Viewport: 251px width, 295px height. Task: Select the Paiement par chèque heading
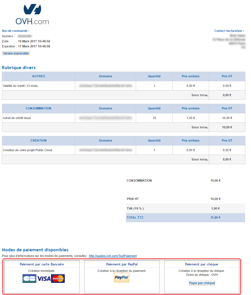click(x=202, y=264)
